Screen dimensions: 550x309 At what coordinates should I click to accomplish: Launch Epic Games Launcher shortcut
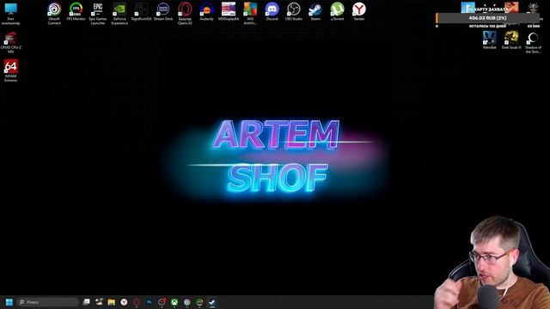coord(98,14)
